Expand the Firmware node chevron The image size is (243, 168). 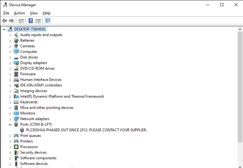pos(10,74)
